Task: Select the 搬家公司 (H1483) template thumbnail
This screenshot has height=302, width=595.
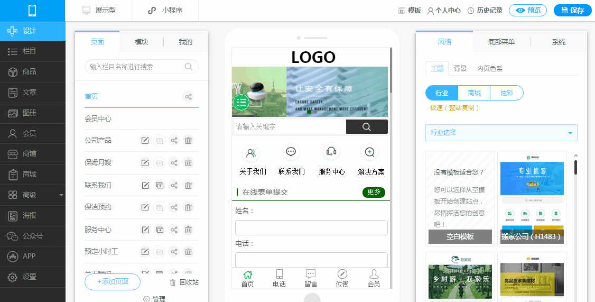Action: tap(532, 198)
